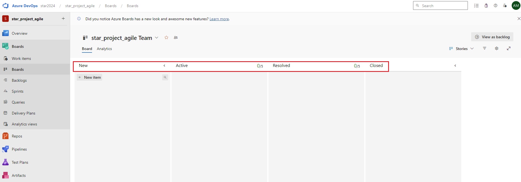
Task: Select highlighted Boards sub-item in sidebar
Action: tap(35, 69)
